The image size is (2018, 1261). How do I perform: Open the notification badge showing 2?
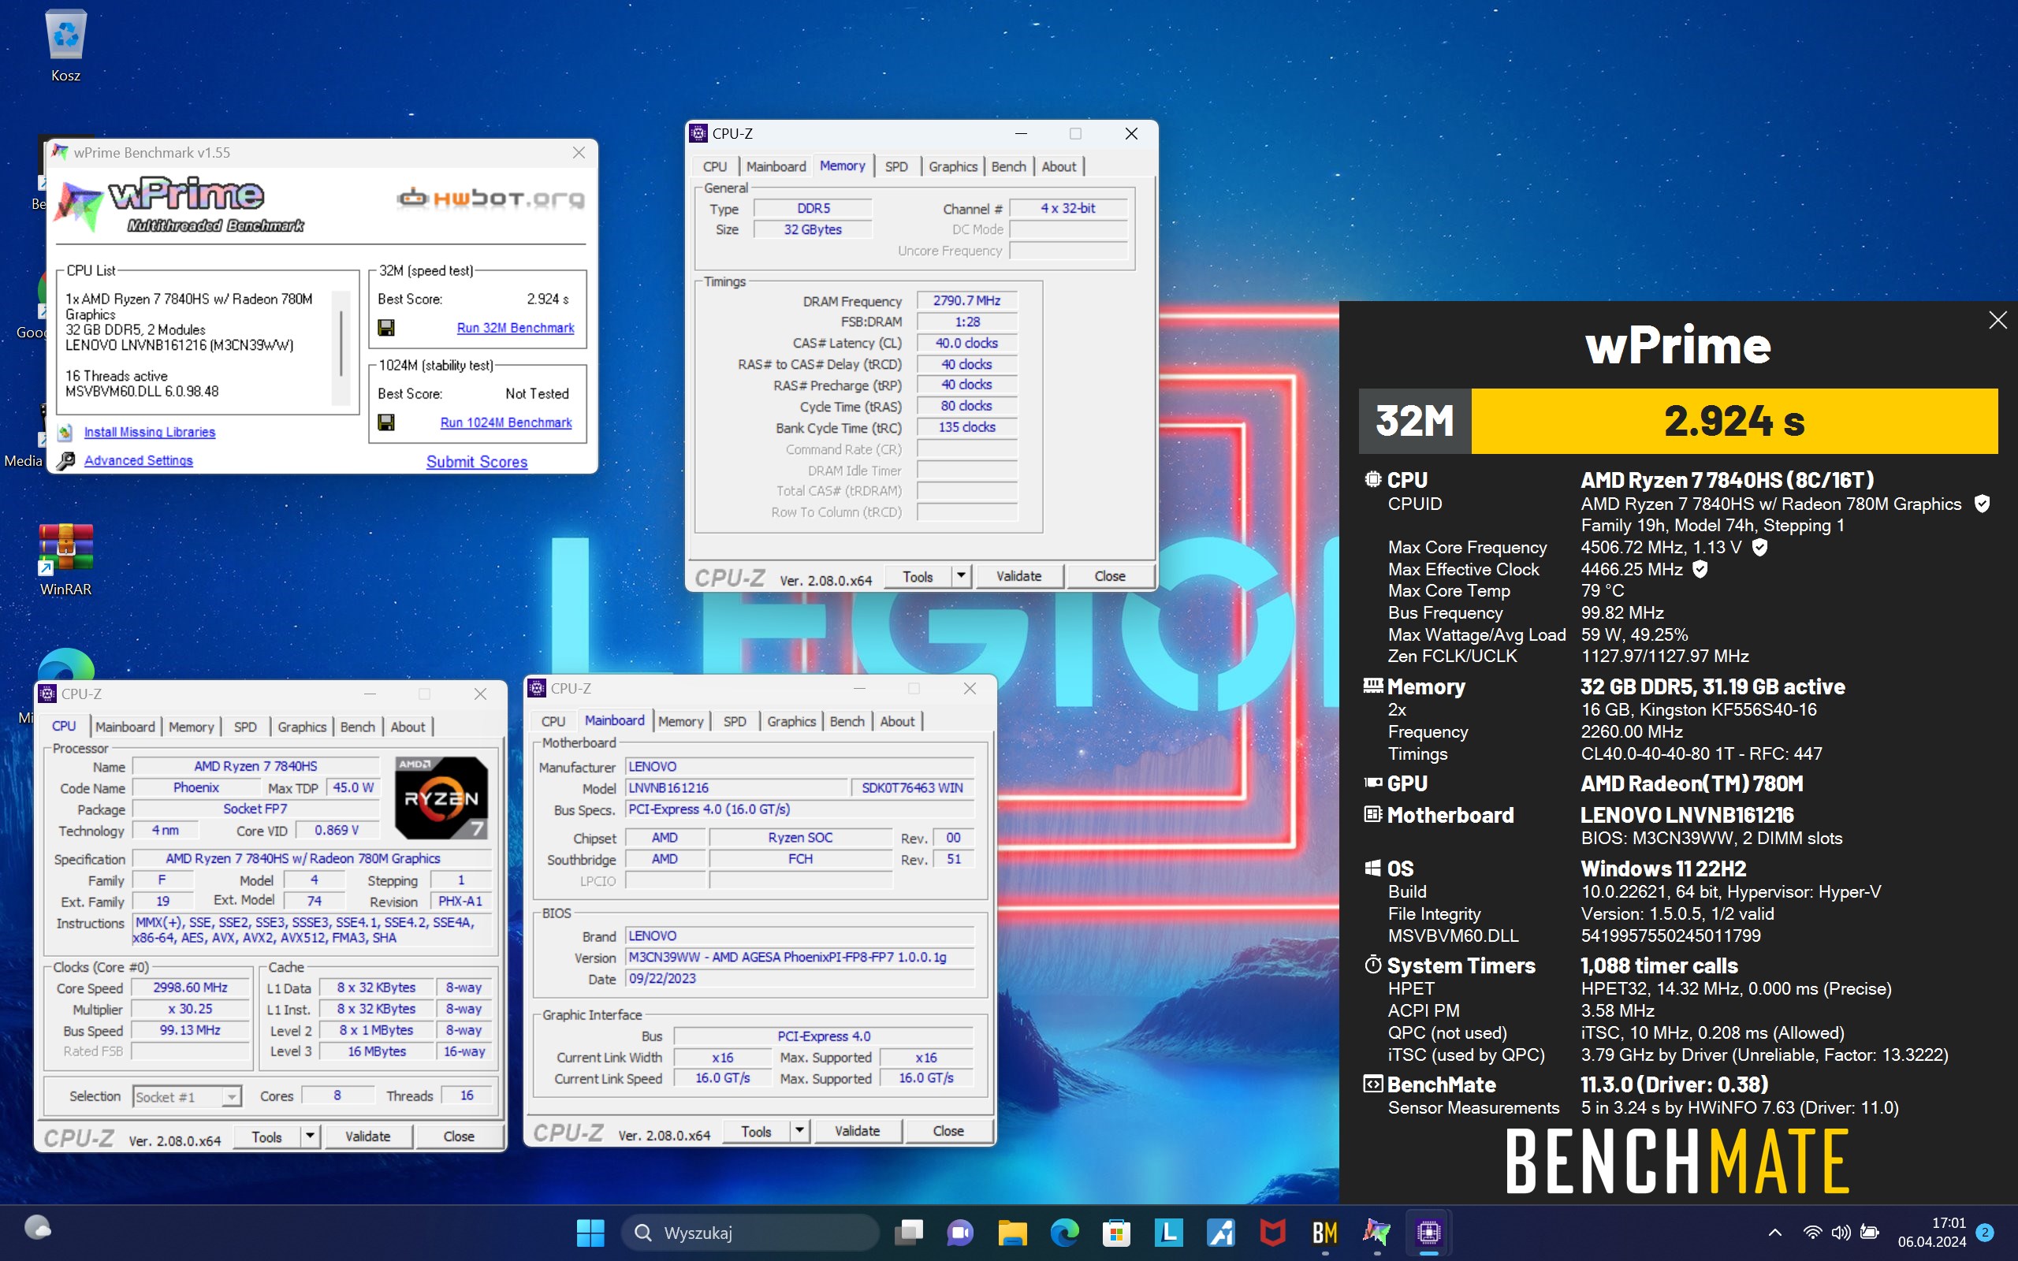click(x=1985, y=1233)
